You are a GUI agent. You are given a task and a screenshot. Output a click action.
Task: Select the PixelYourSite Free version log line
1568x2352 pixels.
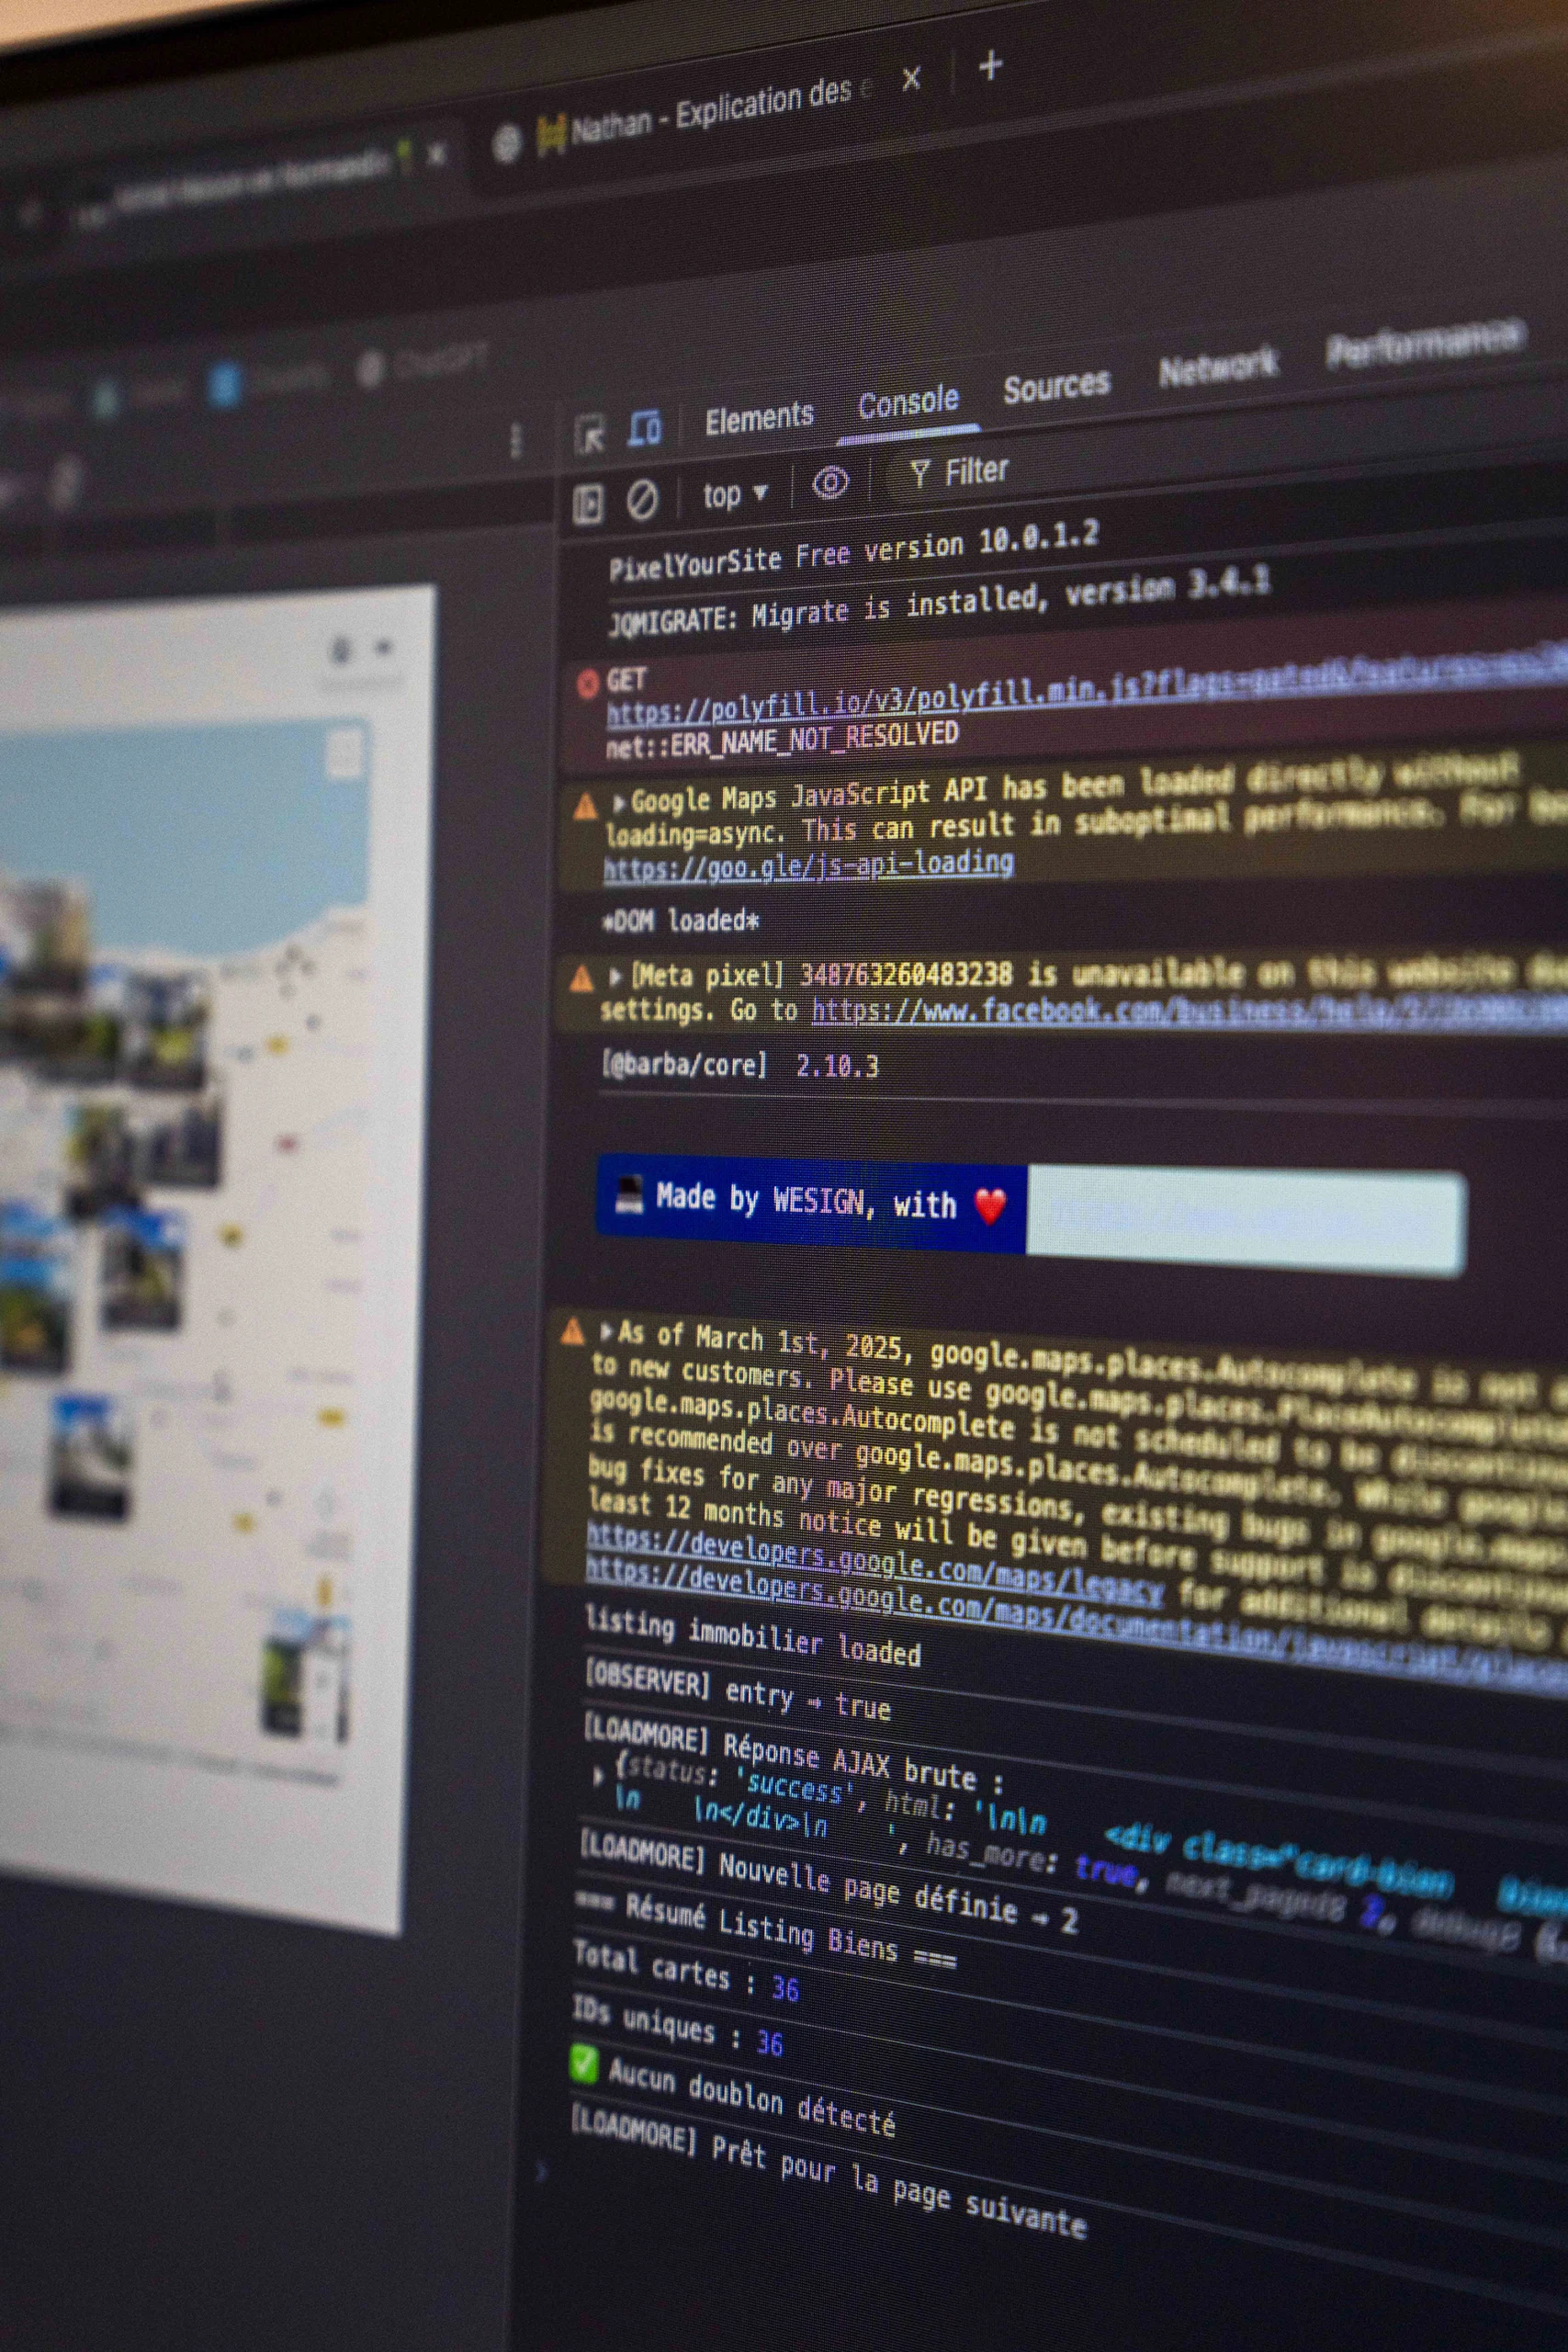(854, 550)
